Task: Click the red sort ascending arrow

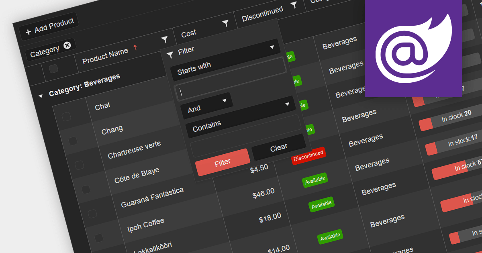Action: [135, 48]
